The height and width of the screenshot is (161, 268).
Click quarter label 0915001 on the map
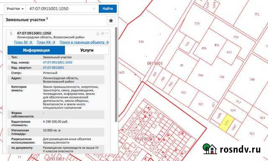[x=155, y=63]
